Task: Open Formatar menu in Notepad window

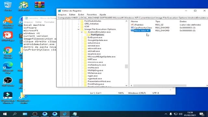Action: click(x=49, y=22)
